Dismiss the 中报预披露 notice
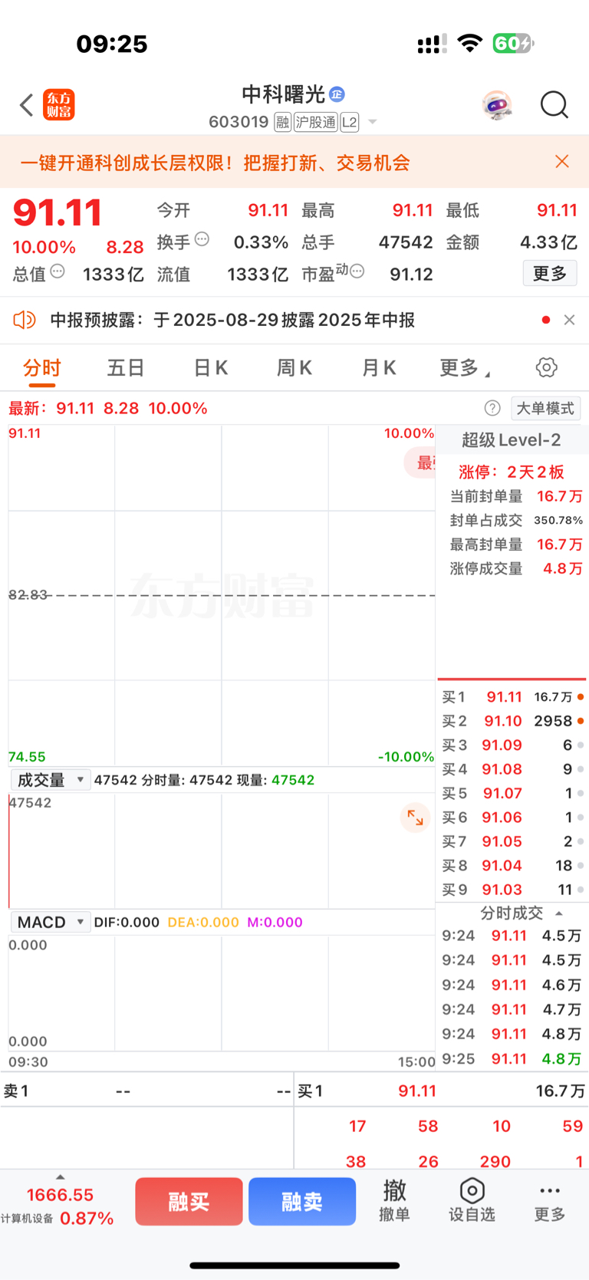The height and width of the screenshot is (1280, 589). (x=569, y=320)
